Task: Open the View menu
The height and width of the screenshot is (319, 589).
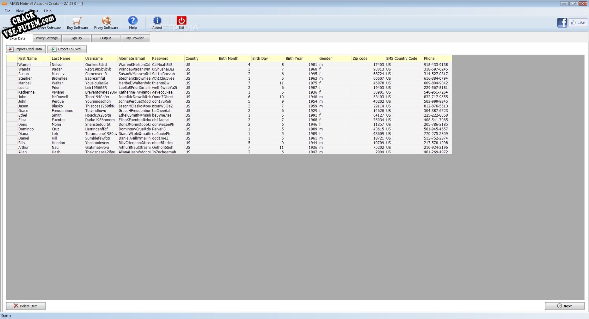Action: [x=20, y=11]
